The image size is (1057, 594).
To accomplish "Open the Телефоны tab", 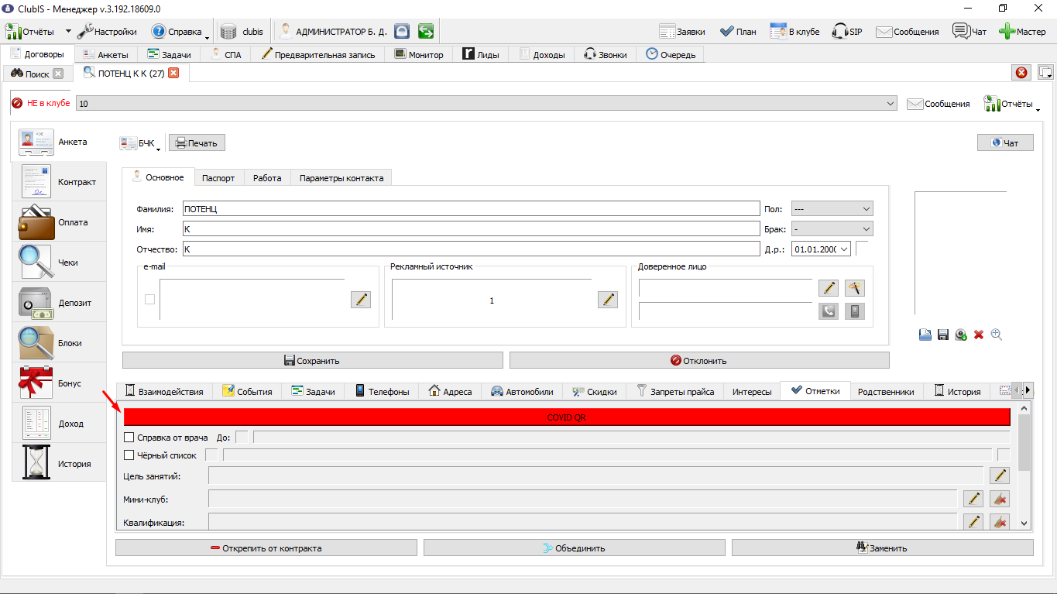I will [382, 392].
